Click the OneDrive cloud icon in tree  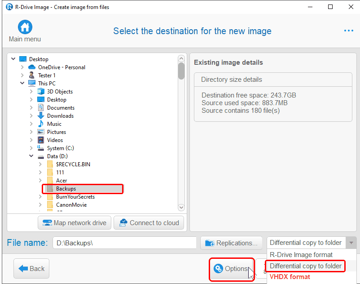[32, 67]
